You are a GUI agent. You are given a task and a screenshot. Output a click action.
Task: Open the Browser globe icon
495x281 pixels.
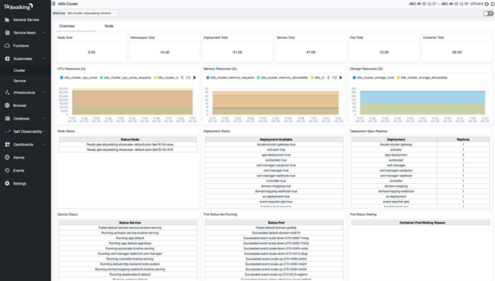coord(7,105)
